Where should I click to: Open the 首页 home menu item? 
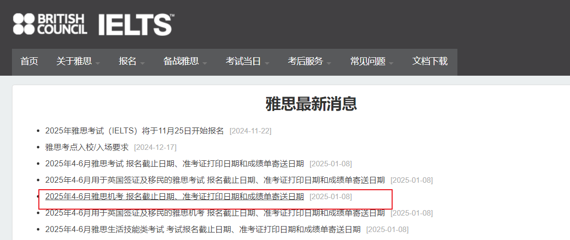29,61
